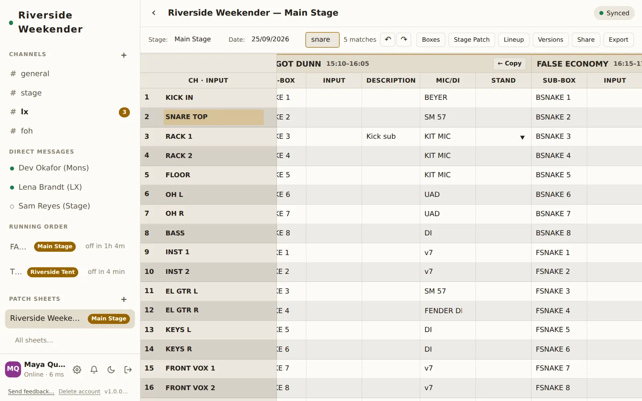
Task: Switch to the Stage Patch view
Action: pyautogui.click(x=471, y=40)
